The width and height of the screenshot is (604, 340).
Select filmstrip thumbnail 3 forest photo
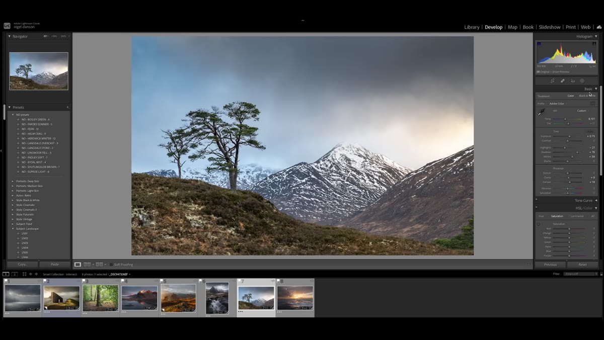pyautogui.click(x=100, y=298)
